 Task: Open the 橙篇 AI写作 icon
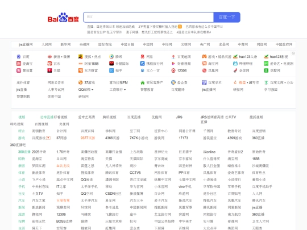point(235,82)
